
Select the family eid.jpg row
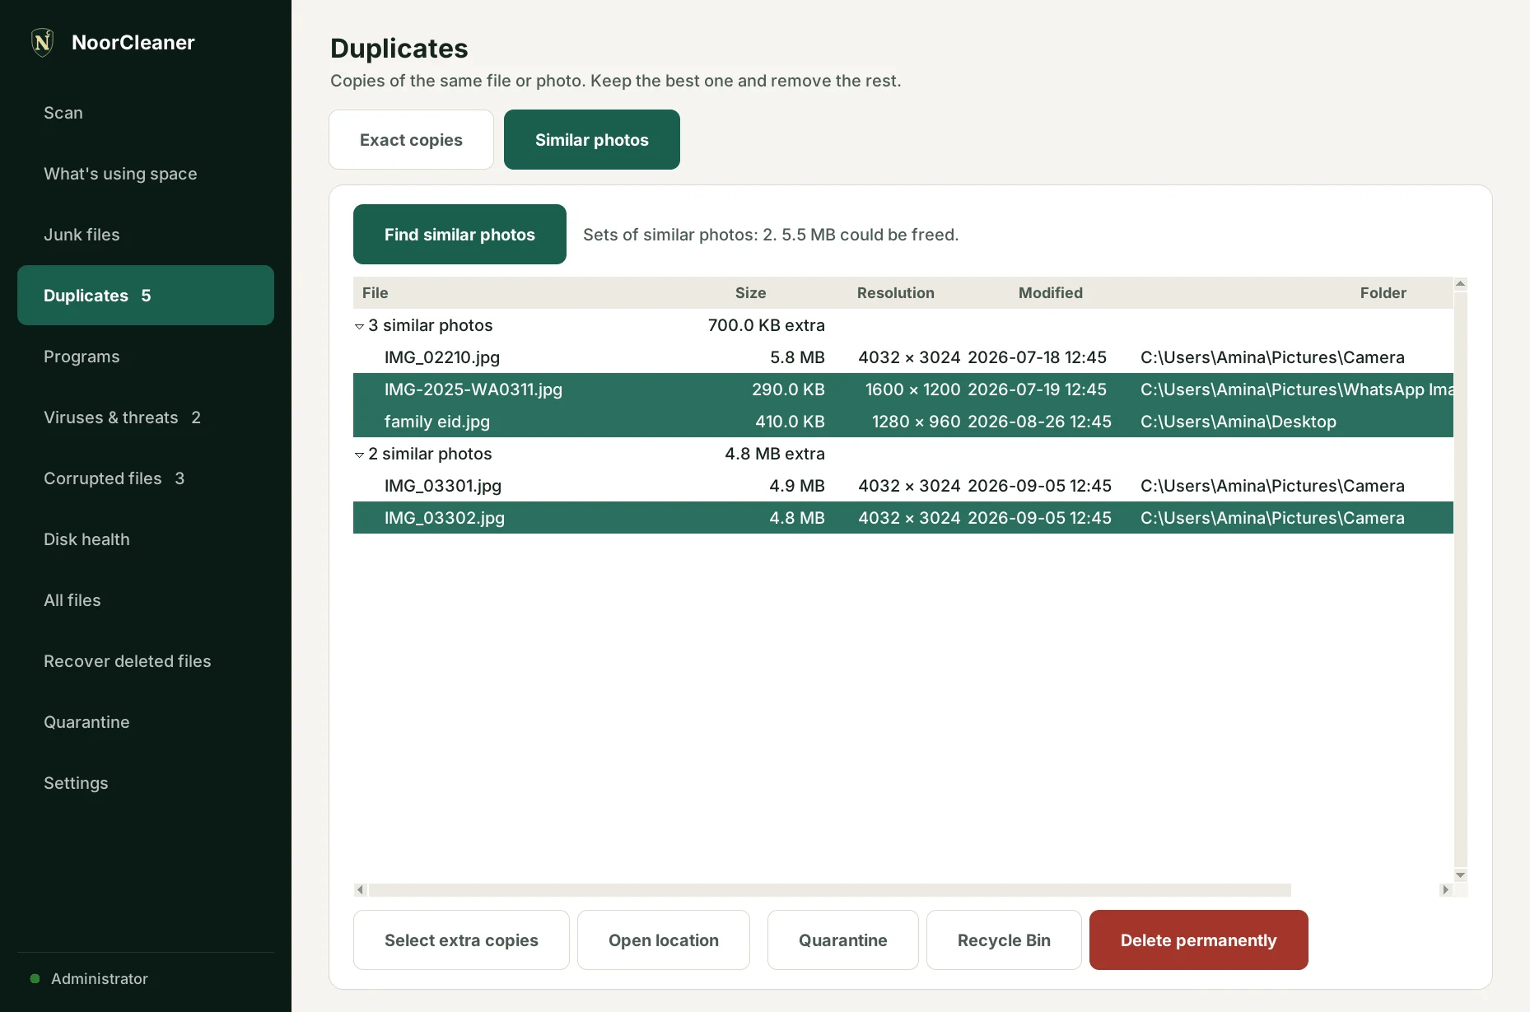pos(903,422)
